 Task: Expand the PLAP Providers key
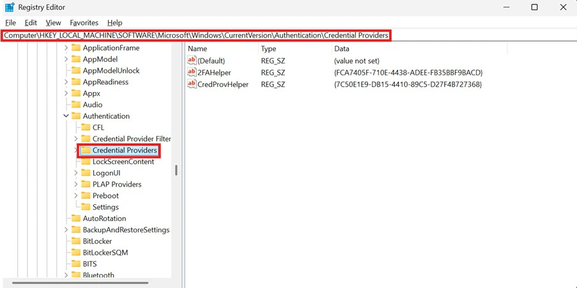click(76, 185)
